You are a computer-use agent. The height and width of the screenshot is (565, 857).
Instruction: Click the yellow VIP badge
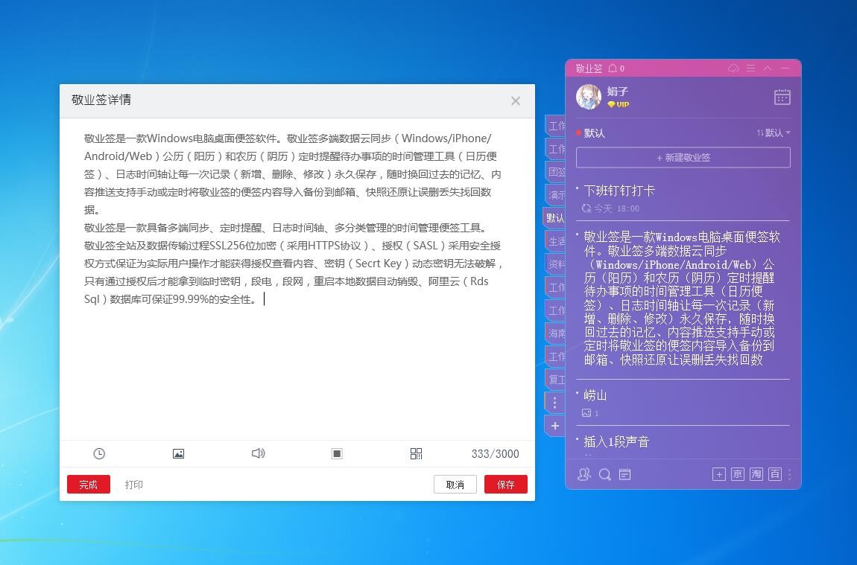618,104
